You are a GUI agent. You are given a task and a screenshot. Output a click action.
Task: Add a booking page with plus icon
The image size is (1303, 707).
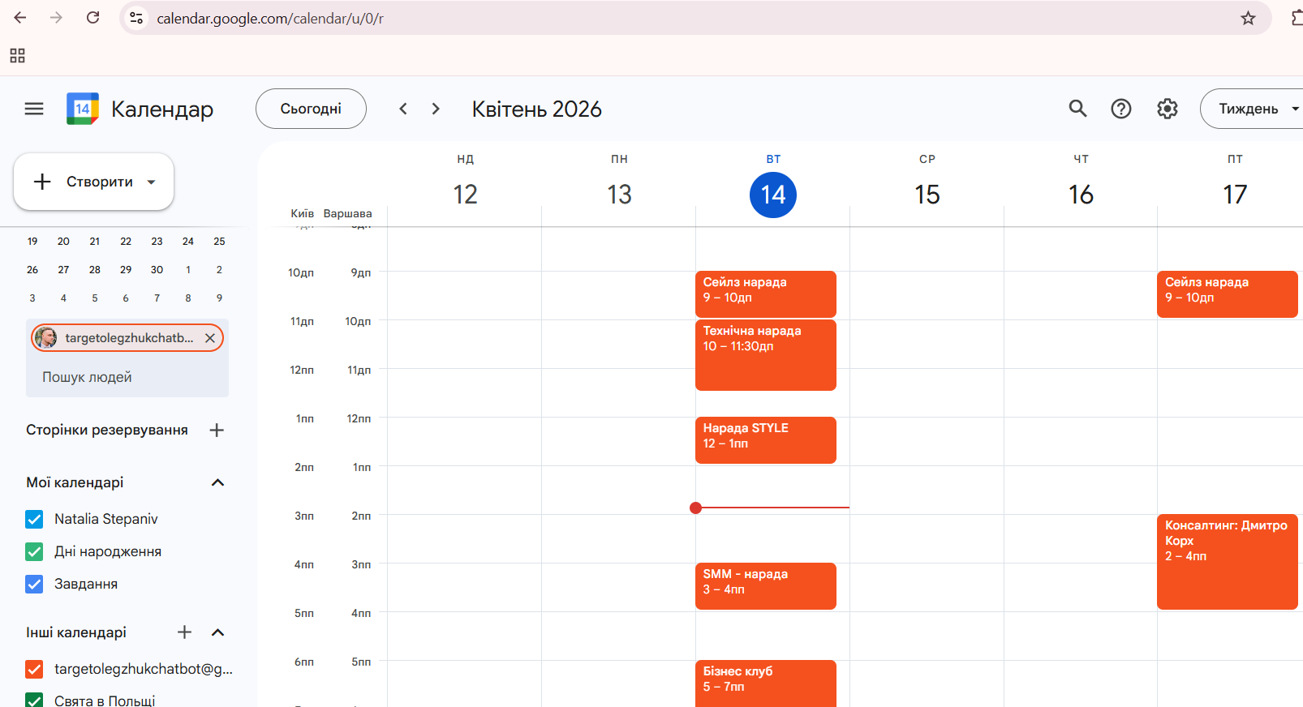217,431
